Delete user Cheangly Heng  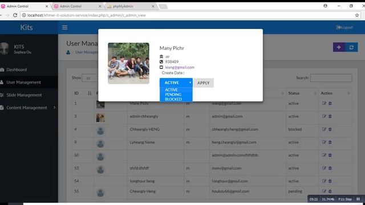(x=330, y=191)
